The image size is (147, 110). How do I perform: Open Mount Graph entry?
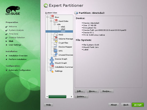click(x=61, y=63)
